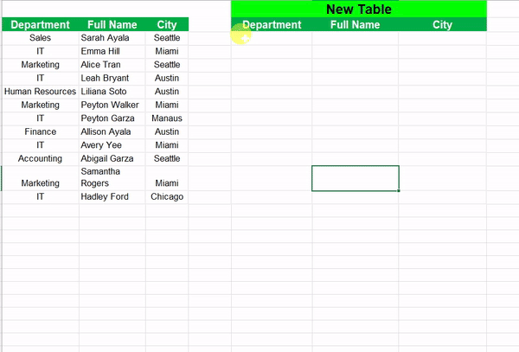Click the Peyton Garza cell

click(x=112, y=118)
